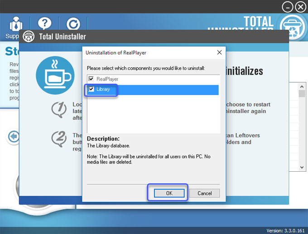308x234 pixels.
Task: Click the scroll up arrow in right list
Action: point(302,86)
